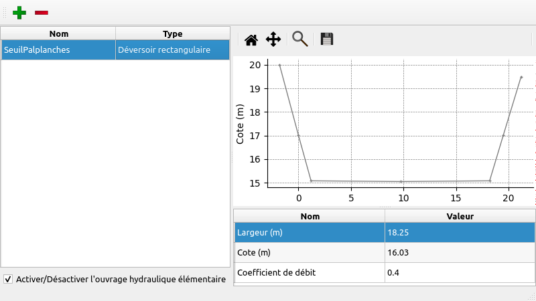536x301 pixels.
Task: Edit the 0.4 coefficient value cell
Action: (460, 272)
